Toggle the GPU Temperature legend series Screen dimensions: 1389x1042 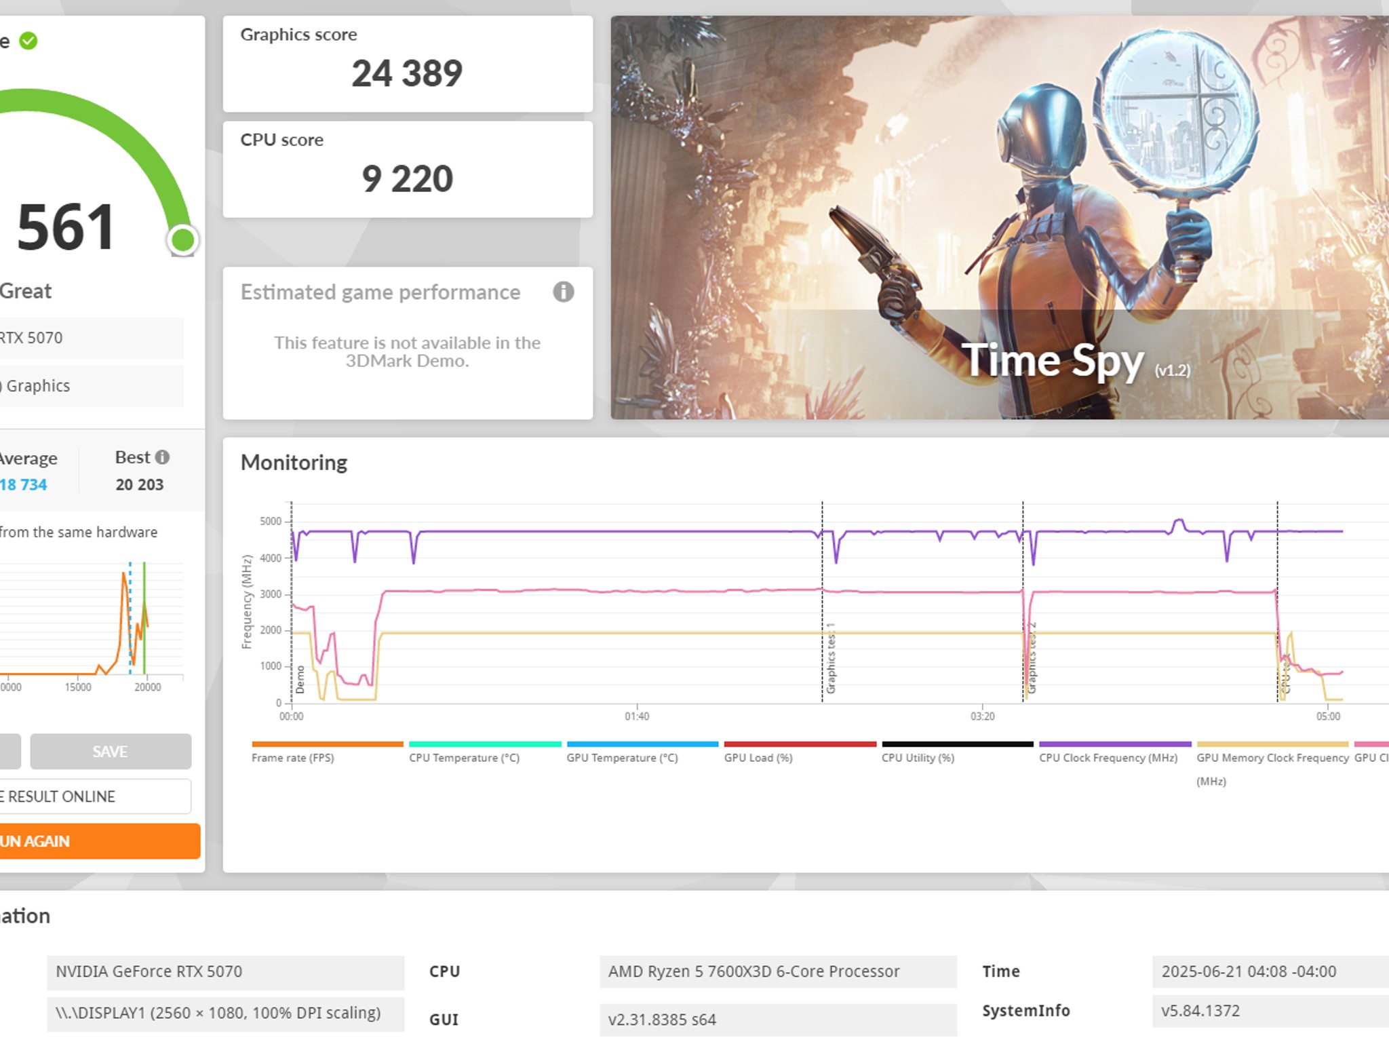(x=622, y=758)
